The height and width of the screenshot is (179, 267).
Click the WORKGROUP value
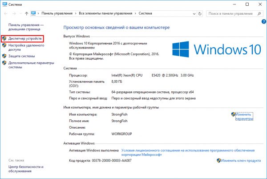121,134
